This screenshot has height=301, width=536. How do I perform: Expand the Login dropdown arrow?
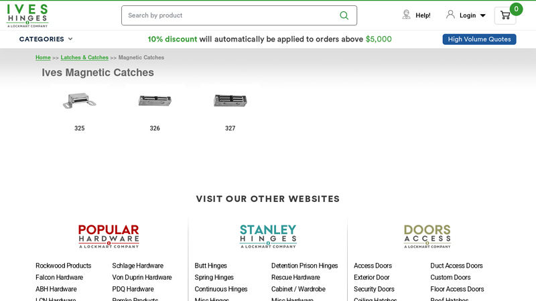[482, 15]
